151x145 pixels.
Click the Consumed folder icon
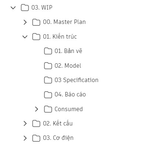pyautogui.click(x=48, y=109)
